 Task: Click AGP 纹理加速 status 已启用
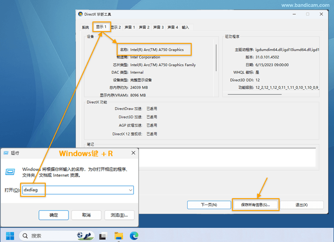pos(151,125)
